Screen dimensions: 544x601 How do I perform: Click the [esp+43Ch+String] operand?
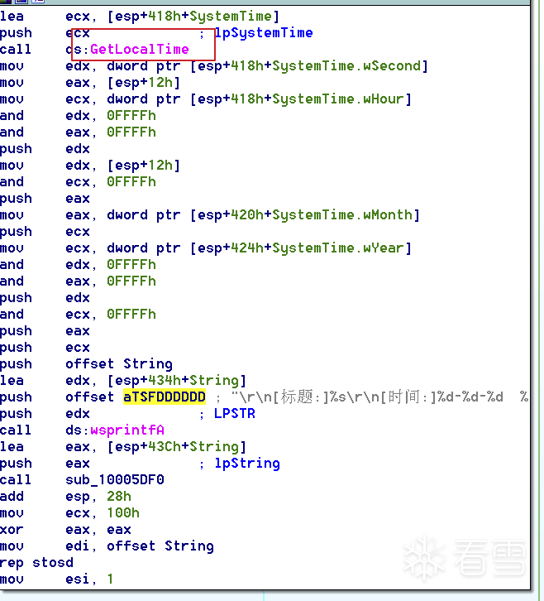(x=177, y=447)
